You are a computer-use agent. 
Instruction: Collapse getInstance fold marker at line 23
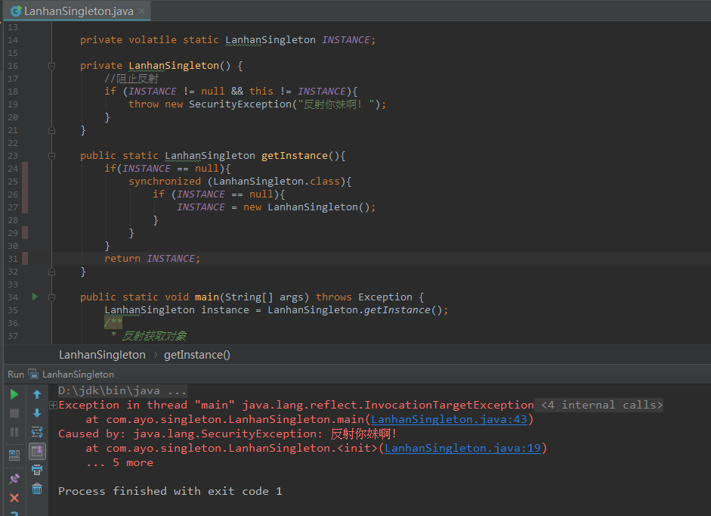[51, 156]
